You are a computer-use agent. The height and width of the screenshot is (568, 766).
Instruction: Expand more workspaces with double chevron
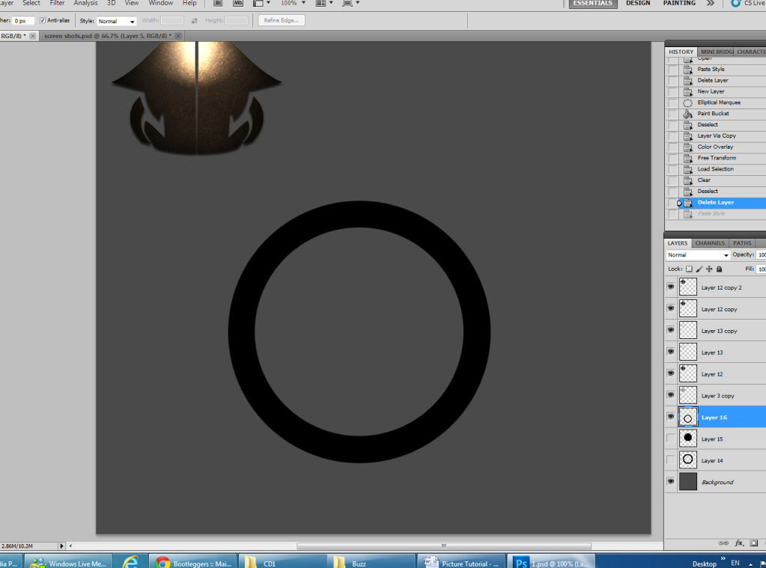point(711,3)
